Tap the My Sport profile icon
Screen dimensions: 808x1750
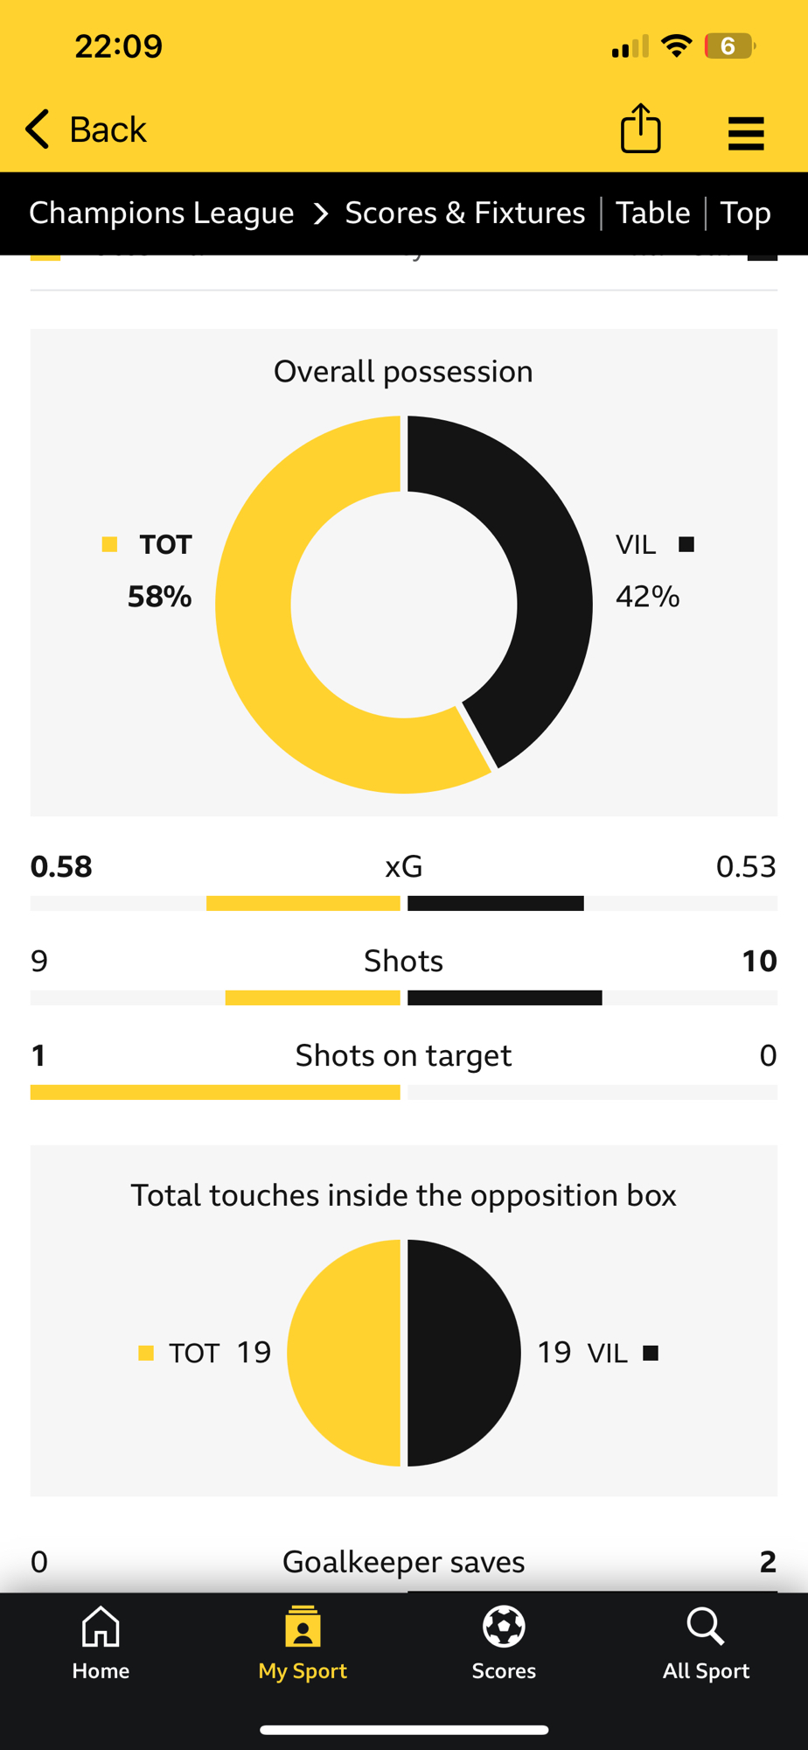tap(303, 1627)
